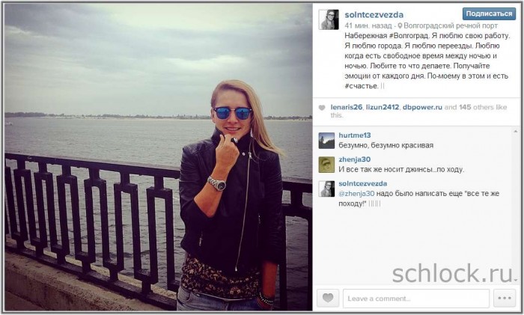Open the #счастье hashtag
Screen dimensions: 524x315
361,86
